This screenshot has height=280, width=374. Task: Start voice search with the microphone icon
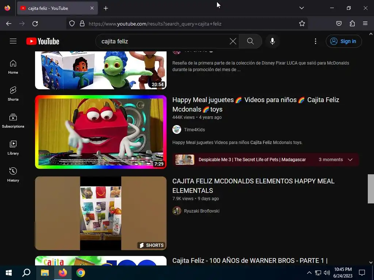pyautogui.click(x=272, y=41)
